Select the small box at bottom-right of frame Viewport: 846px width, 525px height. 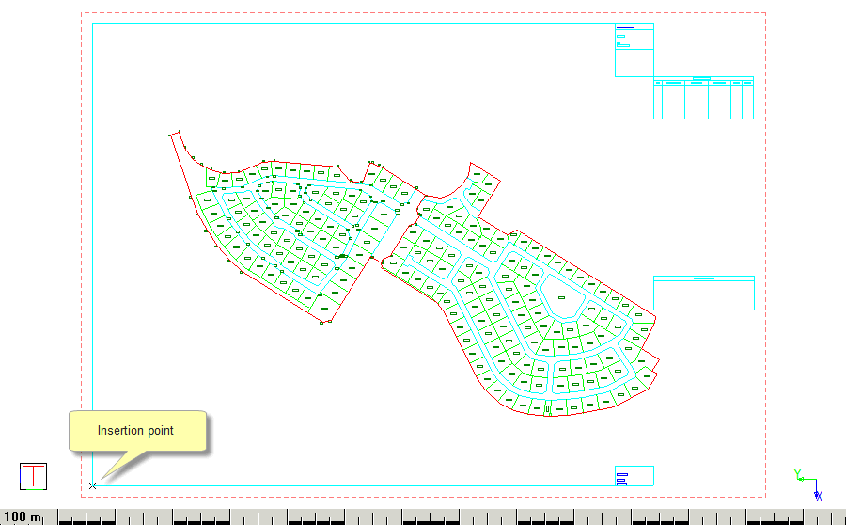coord(634,476)
